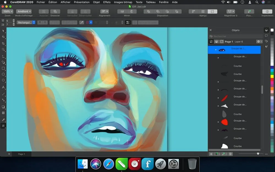Viewport: 275px width, 172px height.
Task: Pick the red swatch from the color palette
Action: click(272, 80)
